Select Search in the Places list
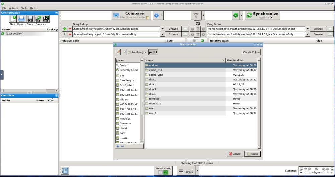This screenshot has width=335, height=177. pos(128,65)
